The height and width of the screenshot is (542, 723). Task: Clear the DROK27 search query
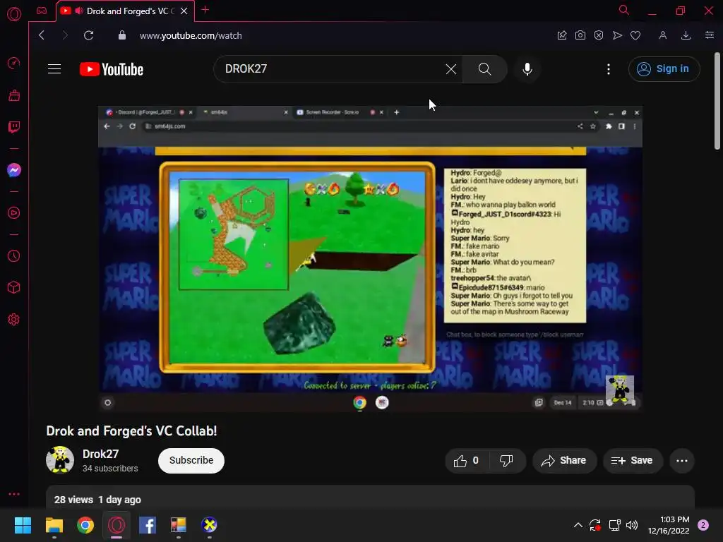coord(451,69)
